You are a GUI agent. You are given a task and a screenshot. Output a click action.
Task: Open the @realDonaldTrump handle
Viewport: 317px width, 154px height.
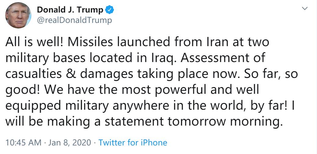pyautogui.click(x=75, y=20)
